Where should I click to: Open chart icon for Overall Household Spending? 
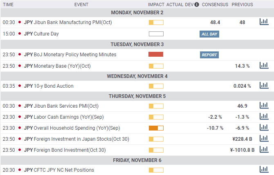(264, 128)
